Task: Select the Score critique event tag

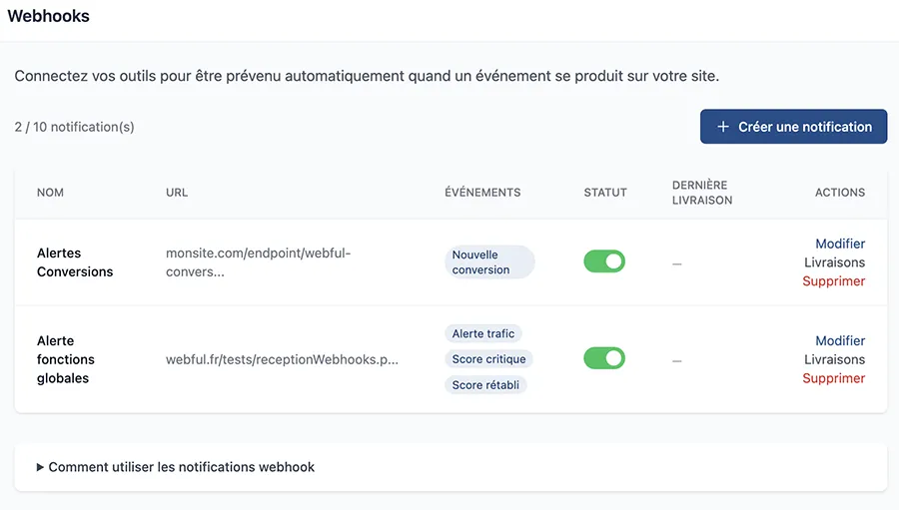Action: 488,359
